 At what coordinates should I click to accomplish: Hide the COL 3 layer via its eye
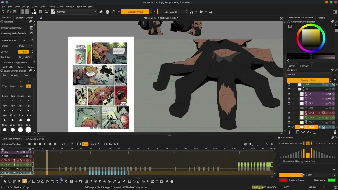pyautogui.click(x=289, y=122)
